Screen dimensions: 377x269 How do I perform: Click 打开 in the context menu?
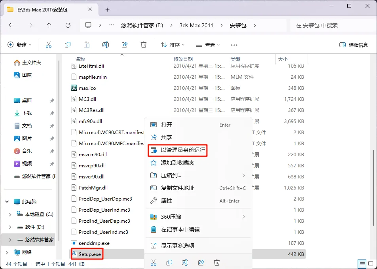198,125
